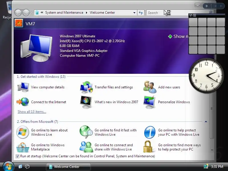Toggle the Run at startup checkbox

pyautogui.click(x=17, y=156)
